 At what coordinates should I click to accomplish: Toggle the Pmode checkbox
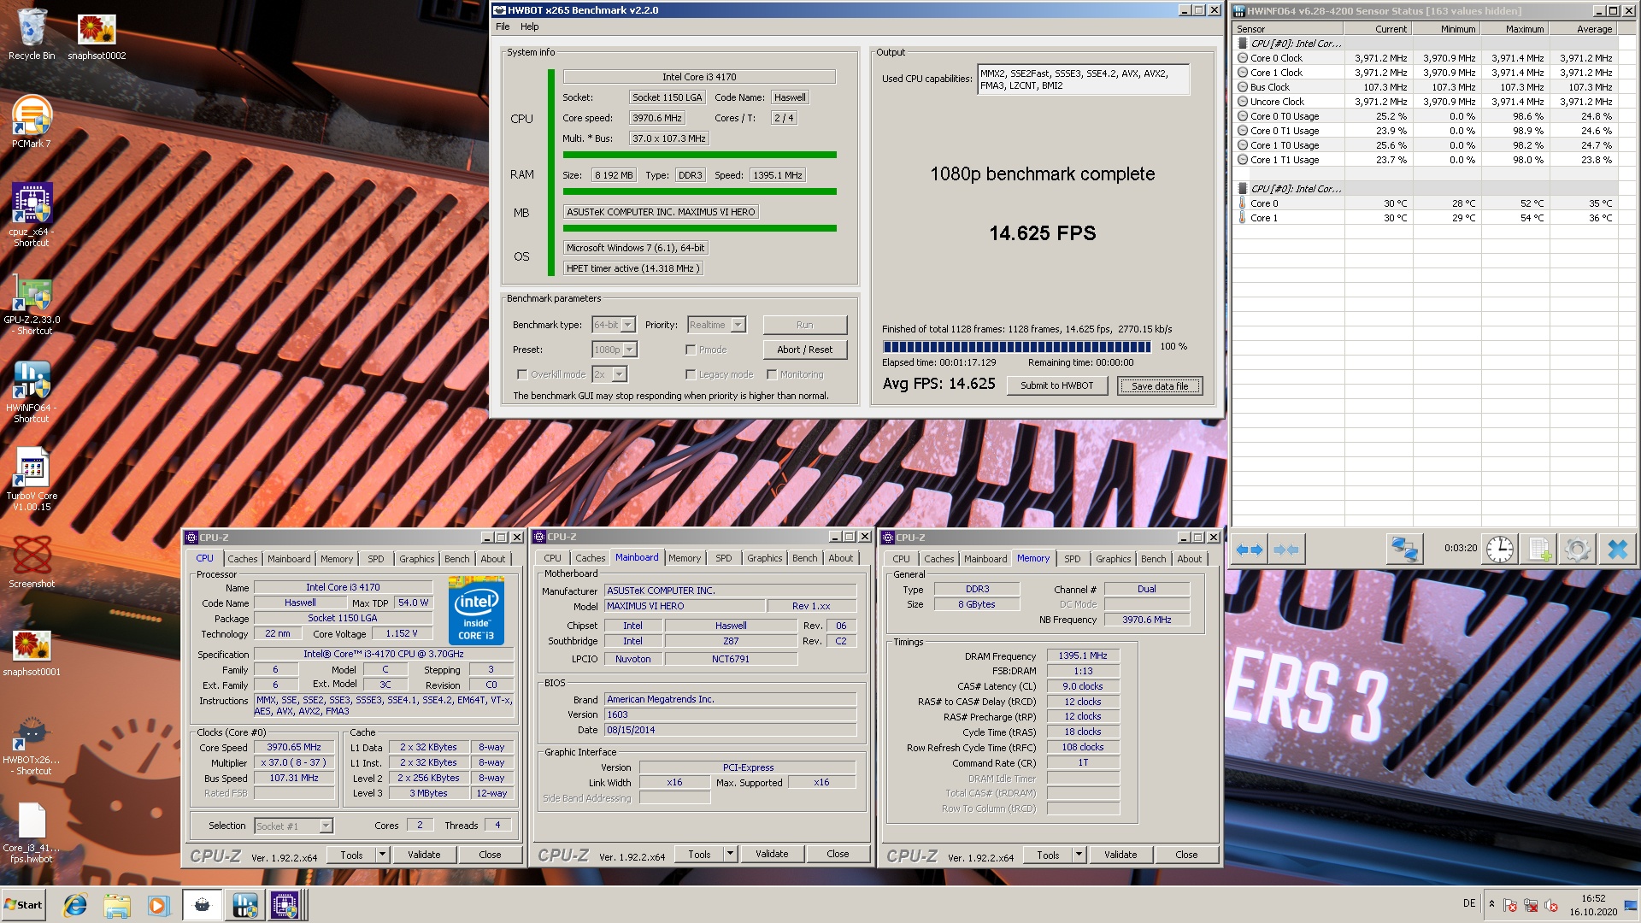(x=690, y=350)
